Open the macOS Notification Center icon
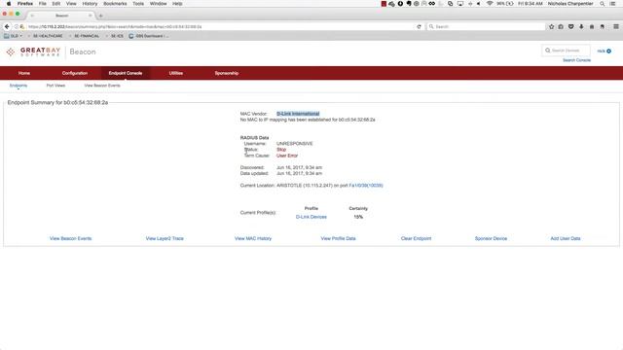 click(x=612, y=4)
